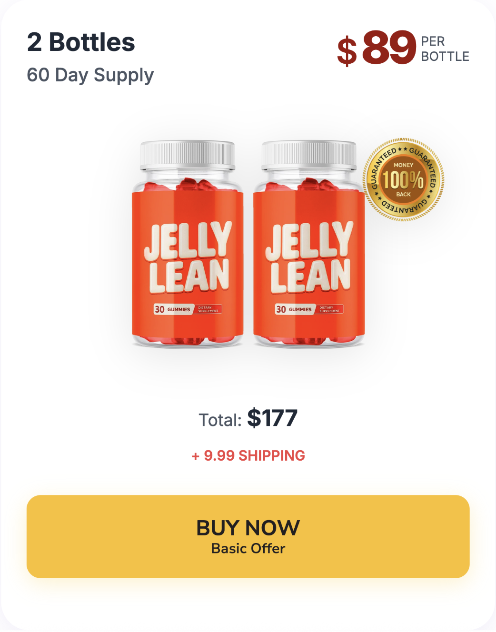
Task: Click the "PER BOTTLE" label
Action: pos(445,49)
